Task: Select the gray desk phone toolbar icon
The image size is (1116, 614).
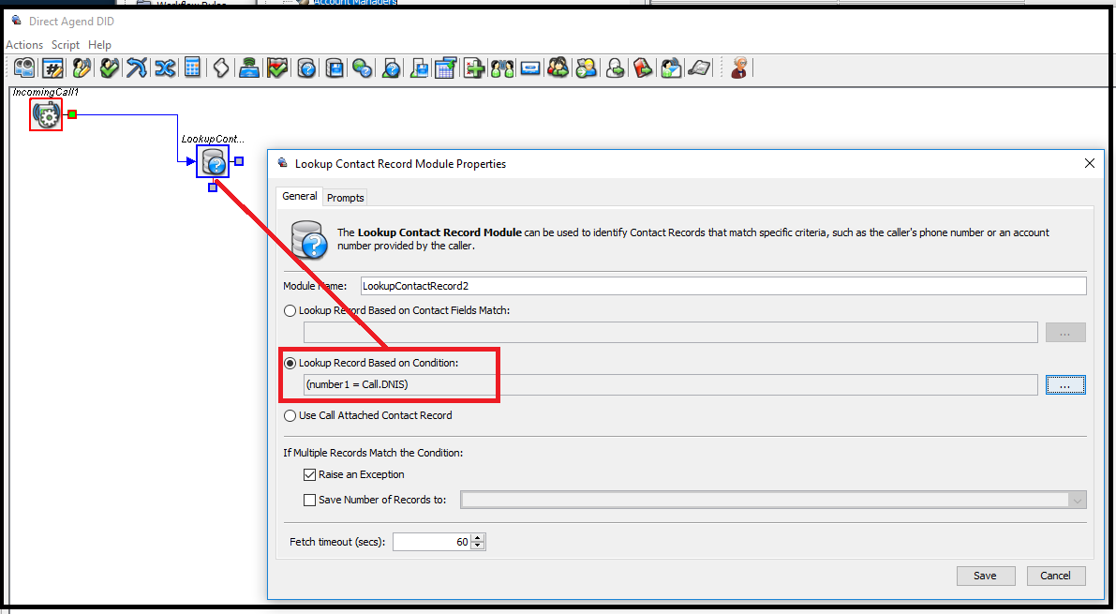Action: pyautogui.click(x=700, y=68)
